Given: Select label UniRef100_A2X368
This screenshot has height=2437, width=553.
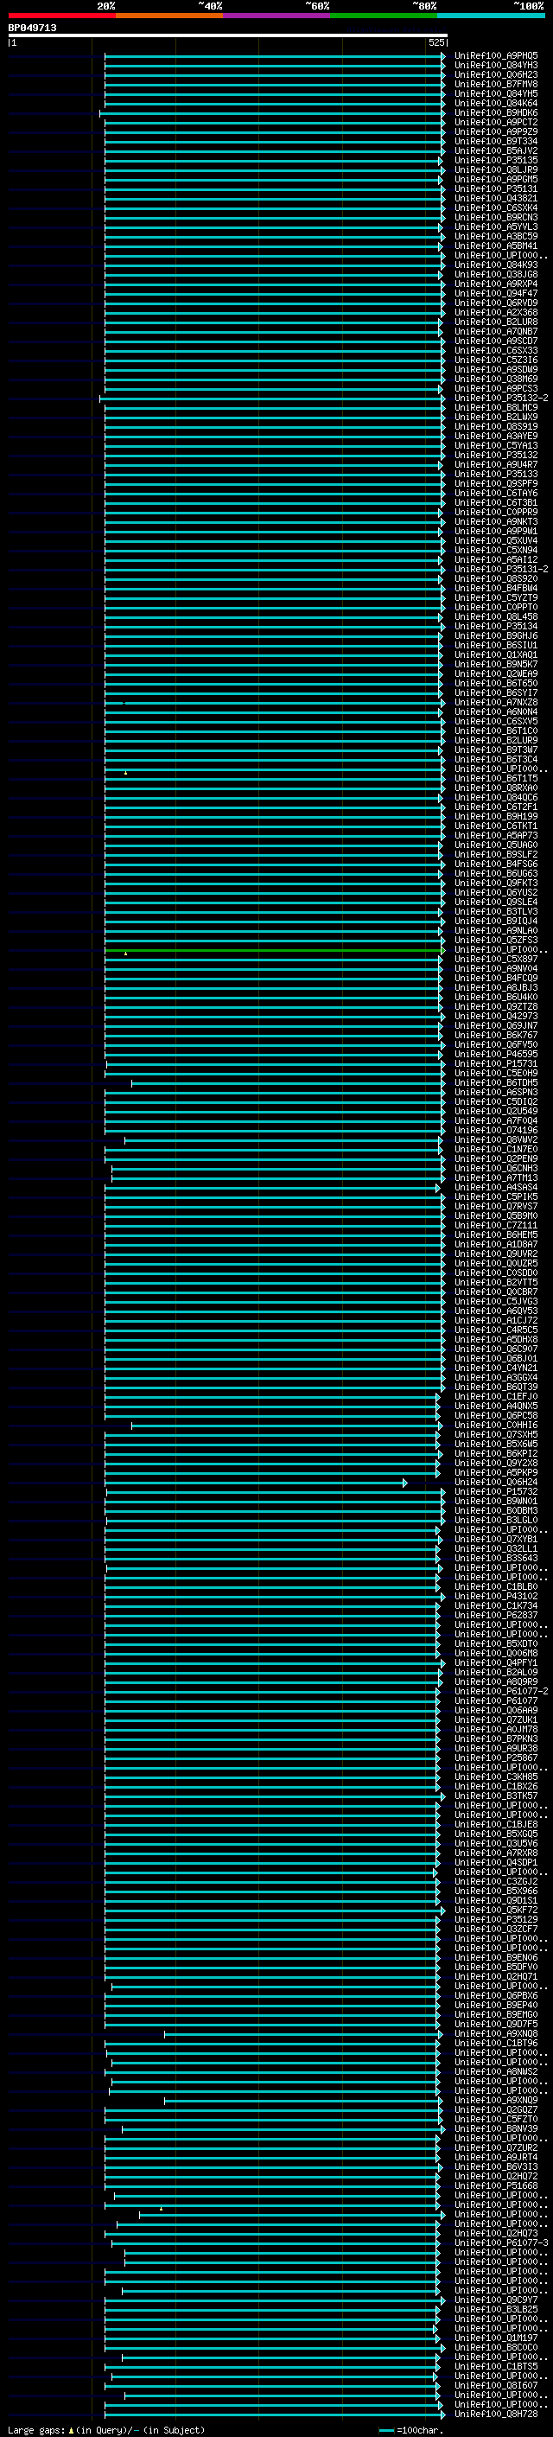Looking at the screenshot, I should coord(496,312).
